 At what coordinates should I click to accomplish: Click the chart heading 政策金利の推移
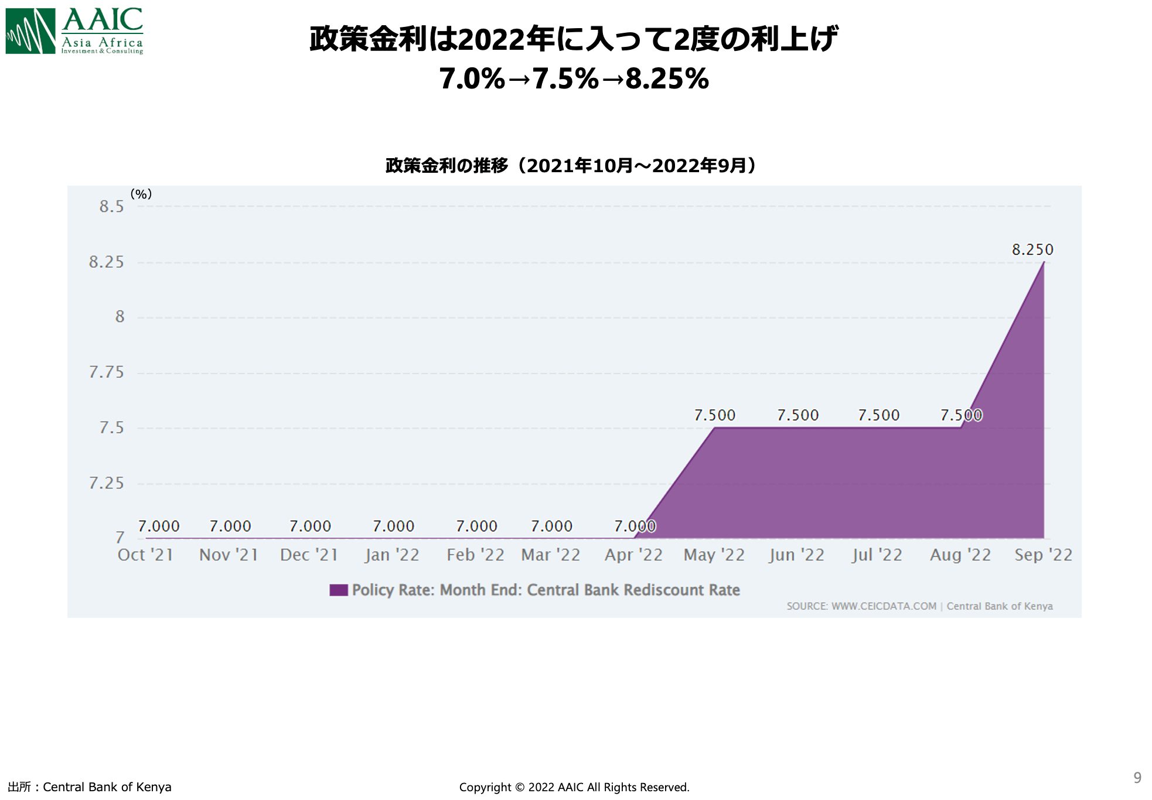(x=570, y=166)
